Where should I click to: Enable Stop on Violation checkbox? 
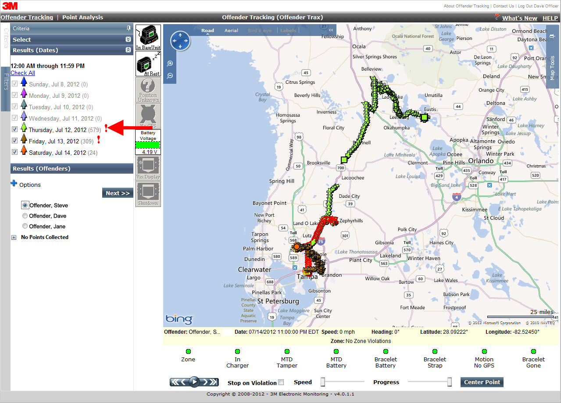coord(281,382)
